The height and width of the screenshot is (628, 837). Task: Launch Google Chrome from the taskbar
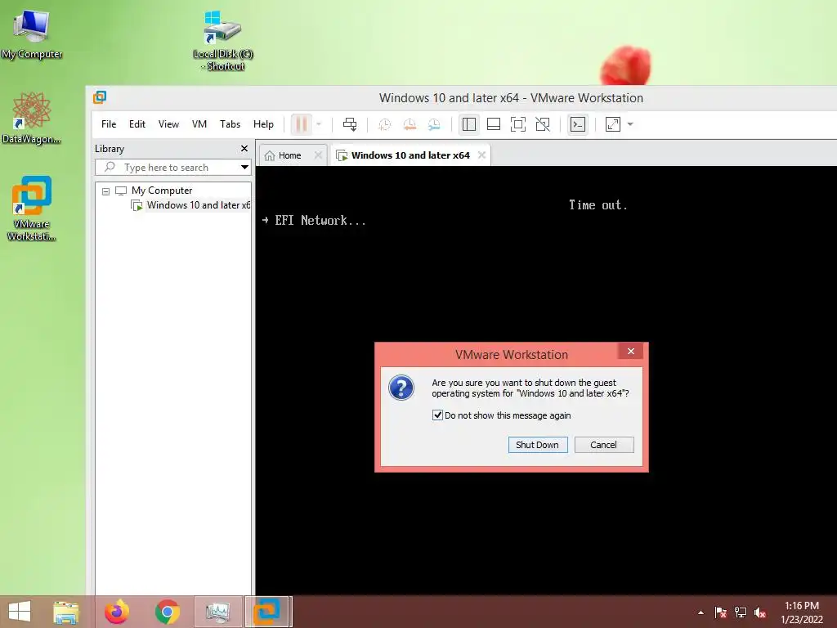coord(167,612)
